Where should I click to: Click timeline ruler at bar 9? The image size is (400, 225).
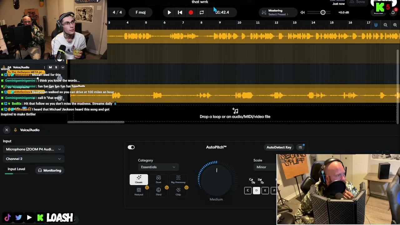click(x=220, y=22)
